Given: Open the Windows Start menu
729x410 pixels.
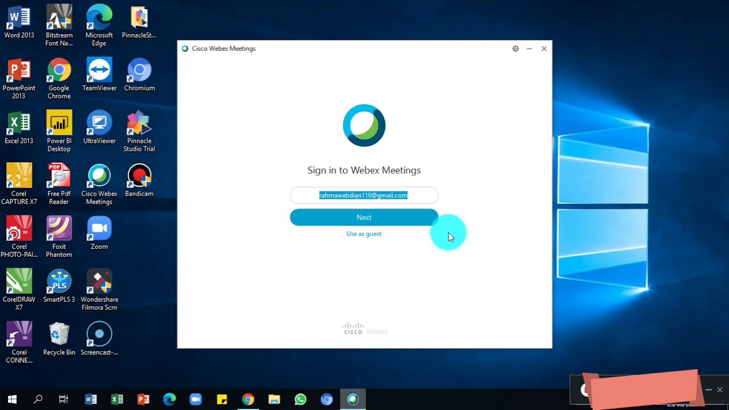Looking at the screenshot, I should click(13, 399).
